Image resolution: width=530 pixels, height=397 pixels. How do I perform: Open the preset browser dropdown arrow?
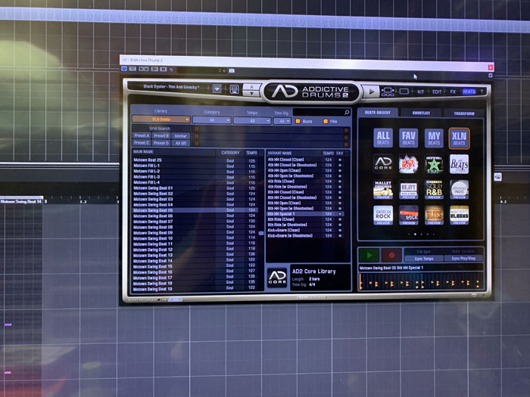(x=217, y=89)
